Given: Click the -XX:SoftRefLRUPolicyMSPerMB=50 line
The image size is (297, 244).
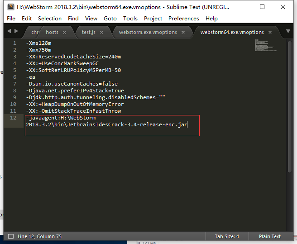Looking at the screenshot, I should coord(73,70).
